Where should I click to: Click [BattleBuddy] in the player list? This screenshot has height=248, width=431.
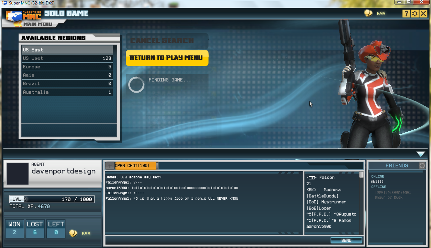point(322,196)
